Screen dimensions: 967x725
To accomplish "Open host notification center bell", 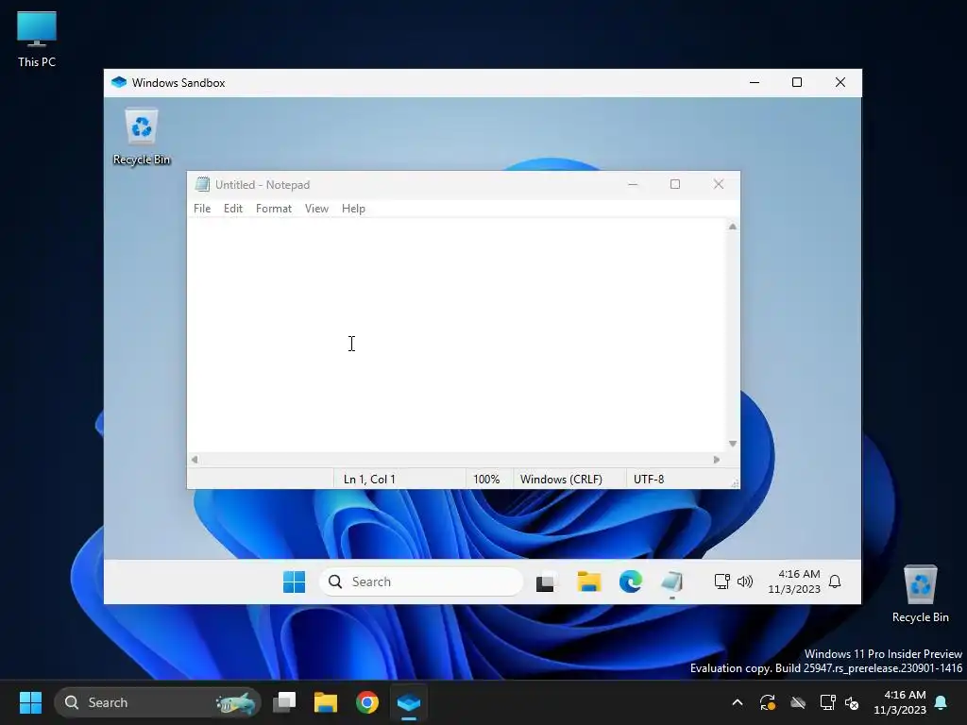I will click(x=942, y=702).
